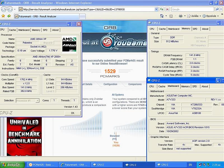The width and height of the screenshot is (224, 168).
Task: Click the AMD Athlon(TM) XP 2000+ specification field
Action: point(47,57)
